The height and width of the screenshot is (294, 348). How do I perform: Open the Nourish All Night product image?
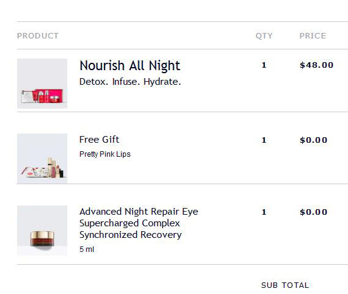click(x=42, y=84)
